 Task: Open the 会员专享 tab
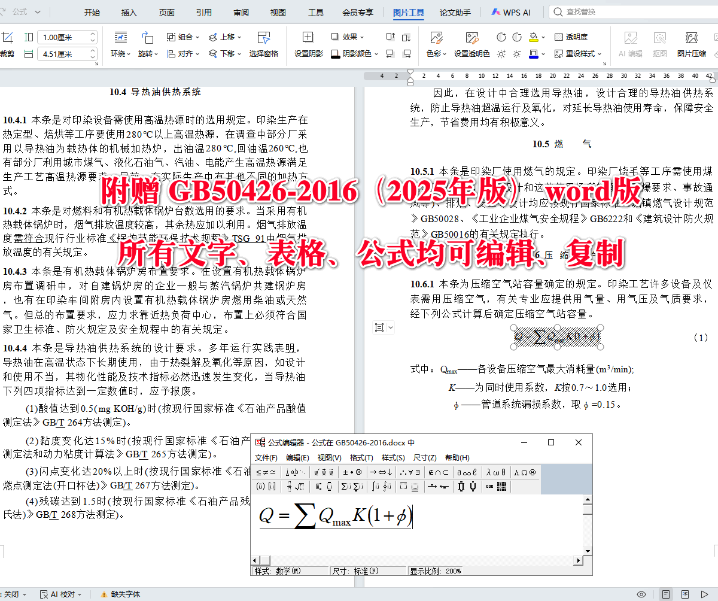[x=358, y=12]
